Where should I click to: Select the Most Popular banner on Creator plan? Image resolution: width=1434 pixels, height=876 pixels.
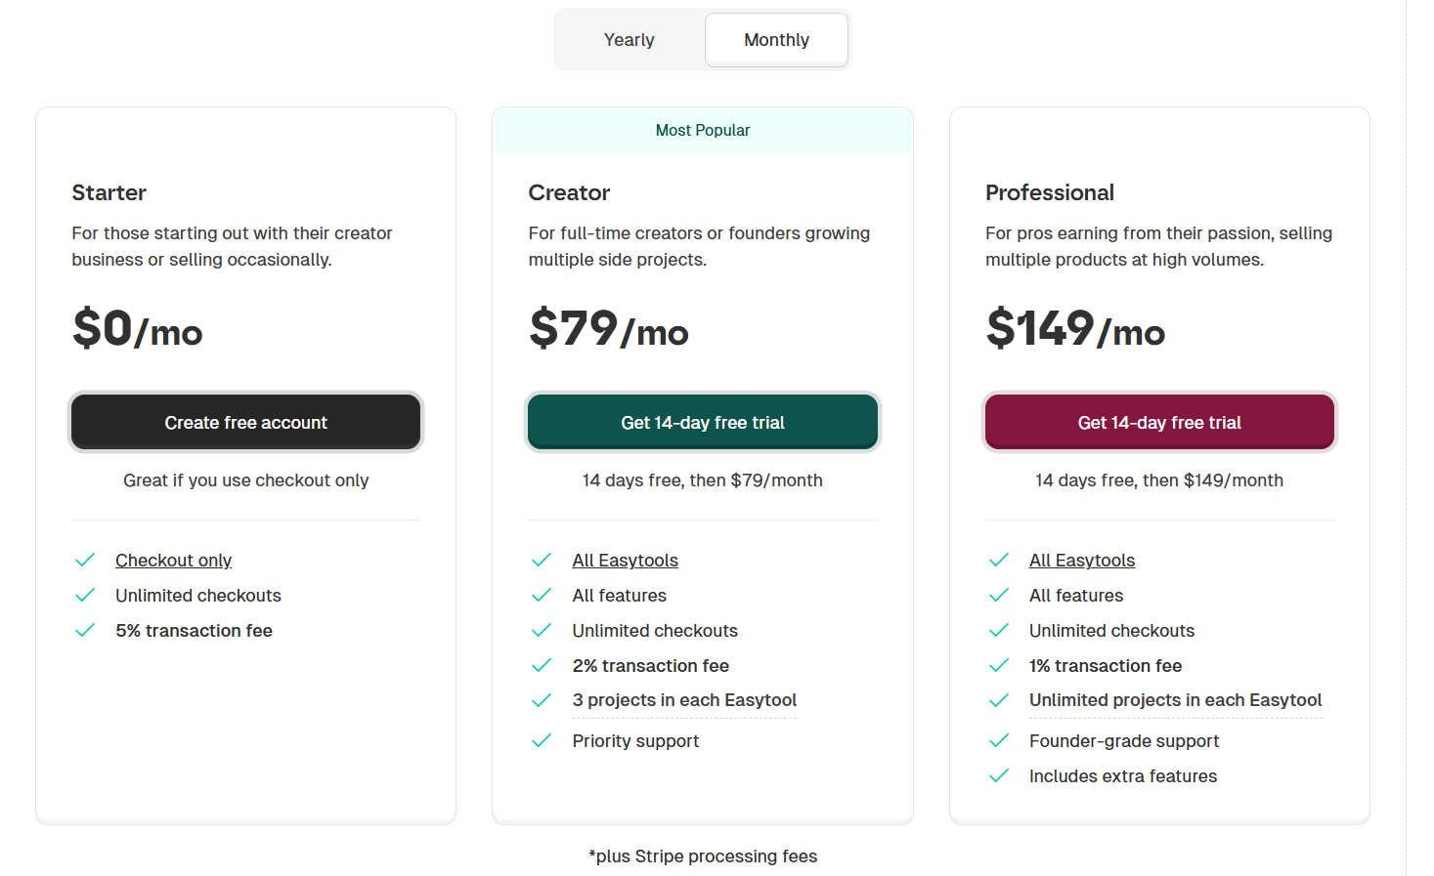tap(703, 129)
